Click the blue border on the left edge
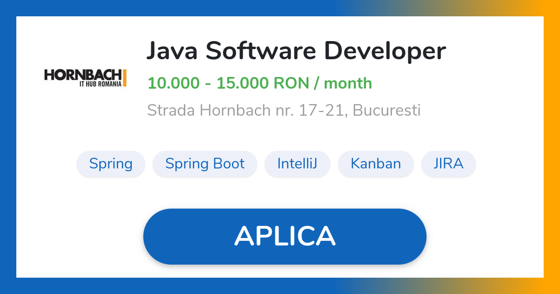Image resolution: width=560 pixels, height=294 pixels. click(x=7, y=147)
